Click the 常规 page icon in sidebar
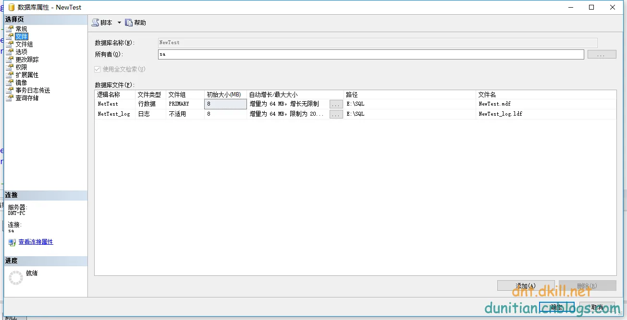The height and width of the screenshot is (320, 627). click(10, 29)
